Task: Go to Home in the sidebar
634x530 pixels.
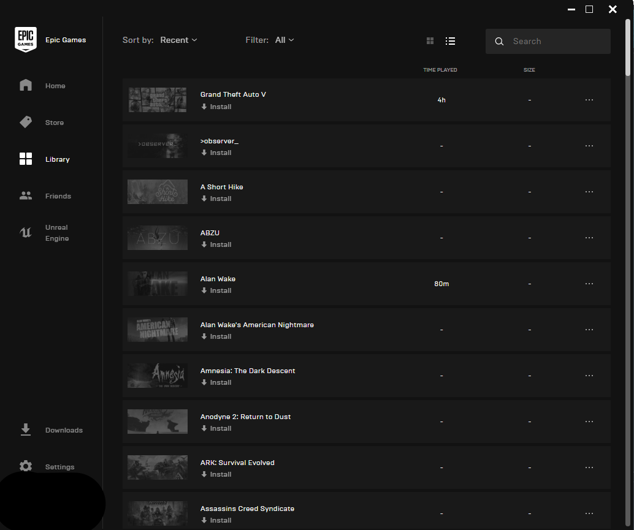Action: tap(55, 86)
